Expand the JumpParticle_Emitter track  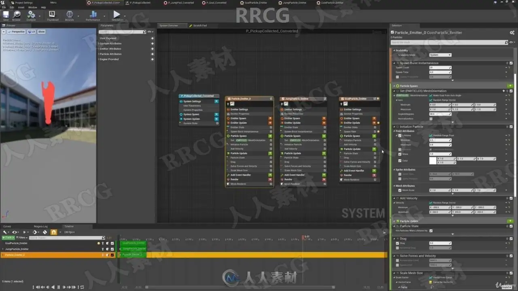pos(3,249)
